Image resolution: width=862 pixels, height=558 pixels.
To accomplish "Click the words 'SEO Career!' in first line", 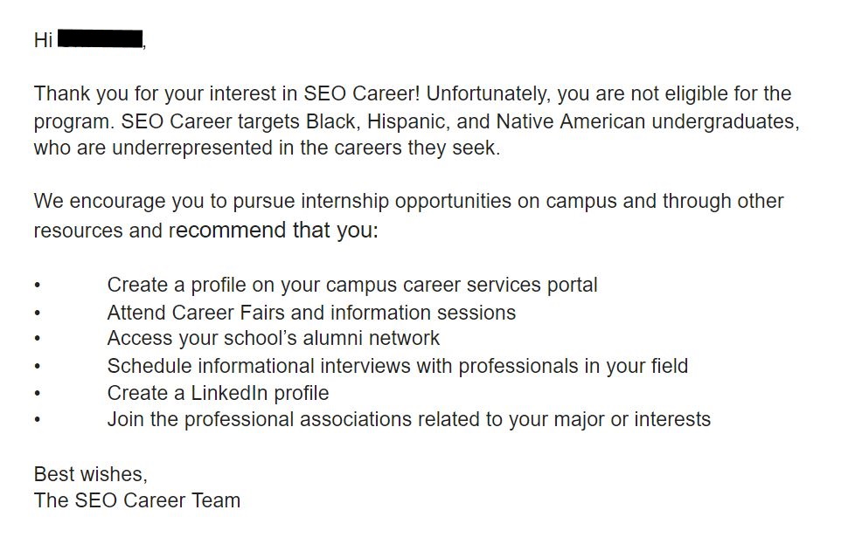I will 362,93.
